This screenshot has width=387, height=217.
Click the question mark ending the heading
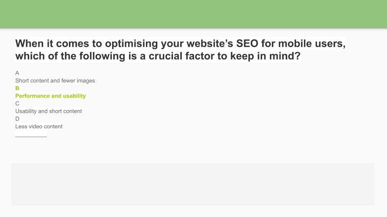click(x=297, y=56)
